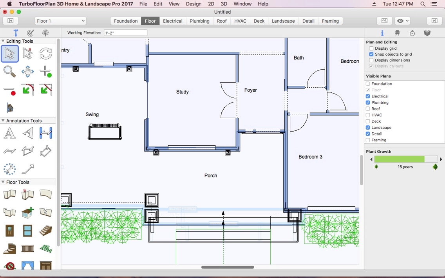Open the Floor 1 selector dropdown
The width and height of the screenshot is (445, 278).
click(x=60, y=21)
